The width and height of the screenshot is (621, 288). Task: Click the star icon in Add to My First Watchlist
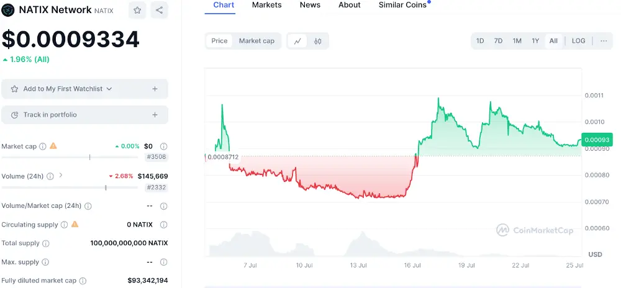tap(15, 89)
